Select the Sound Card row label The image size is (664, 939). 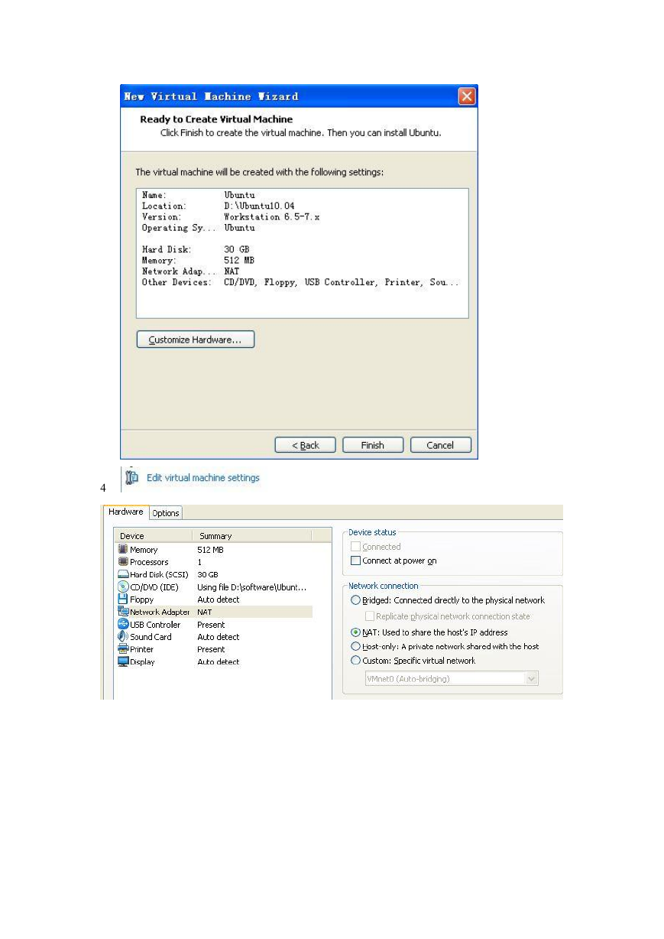pyautogui.click(x=151, y=637)
